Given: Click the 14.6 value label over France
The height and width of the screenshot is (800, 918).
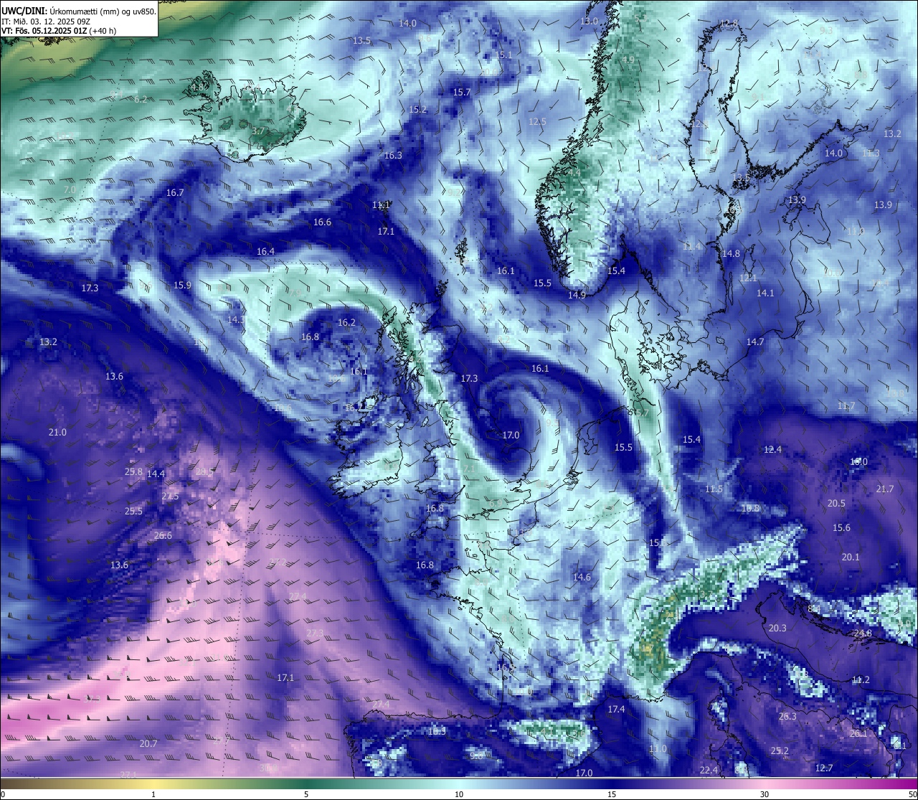Looking at the screenshot, I should 582,577.
